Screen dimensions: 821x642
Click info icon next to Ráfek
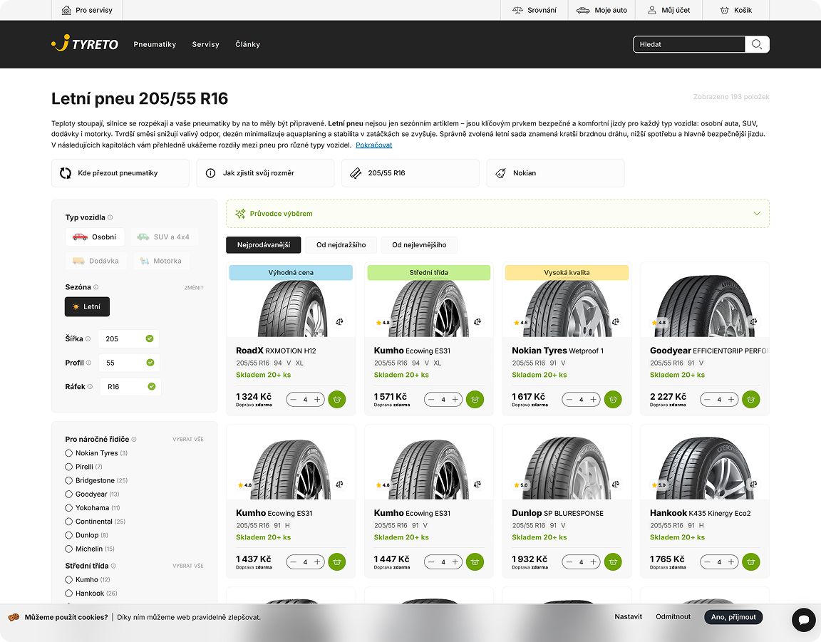tap(90, 386)
